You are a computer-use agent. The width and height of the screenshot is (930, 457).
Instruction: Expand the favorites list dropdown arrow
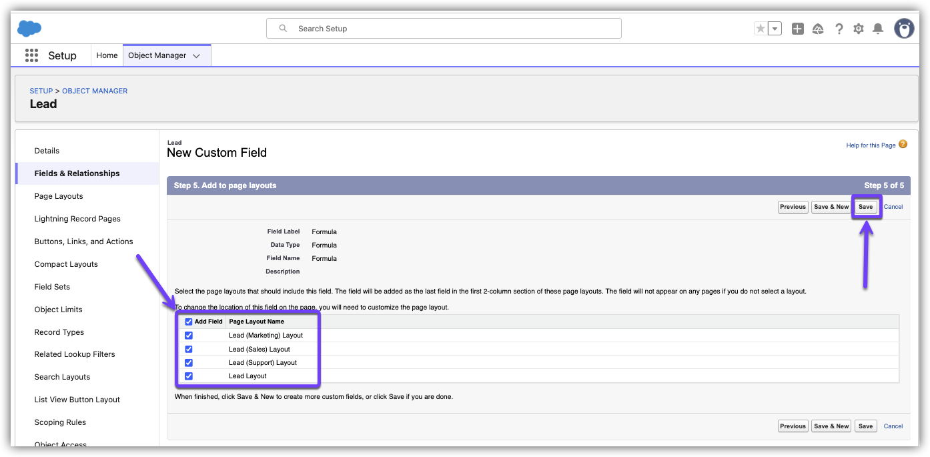[x=775, y=29]
